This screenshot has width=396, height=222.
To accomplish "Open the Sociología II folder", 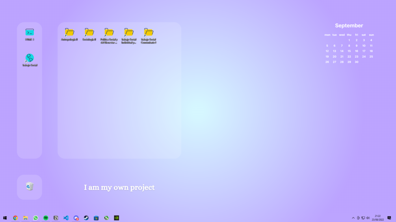I will click(89, 35).
